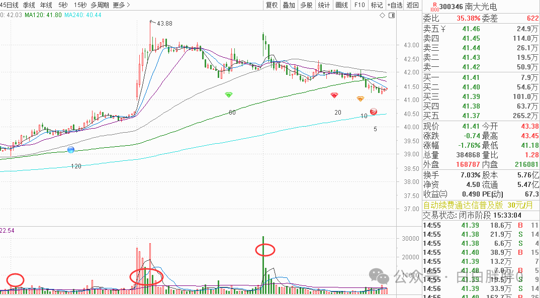
Task: Select the 卖一 41.42 order row
Action: coord(481,67)
